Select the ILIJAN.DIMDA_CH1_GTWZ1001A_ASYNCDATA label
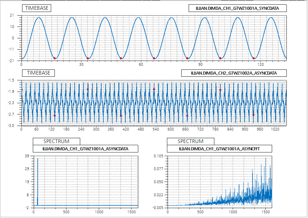Screen dimensions: 308x218 tap(85, 149)
